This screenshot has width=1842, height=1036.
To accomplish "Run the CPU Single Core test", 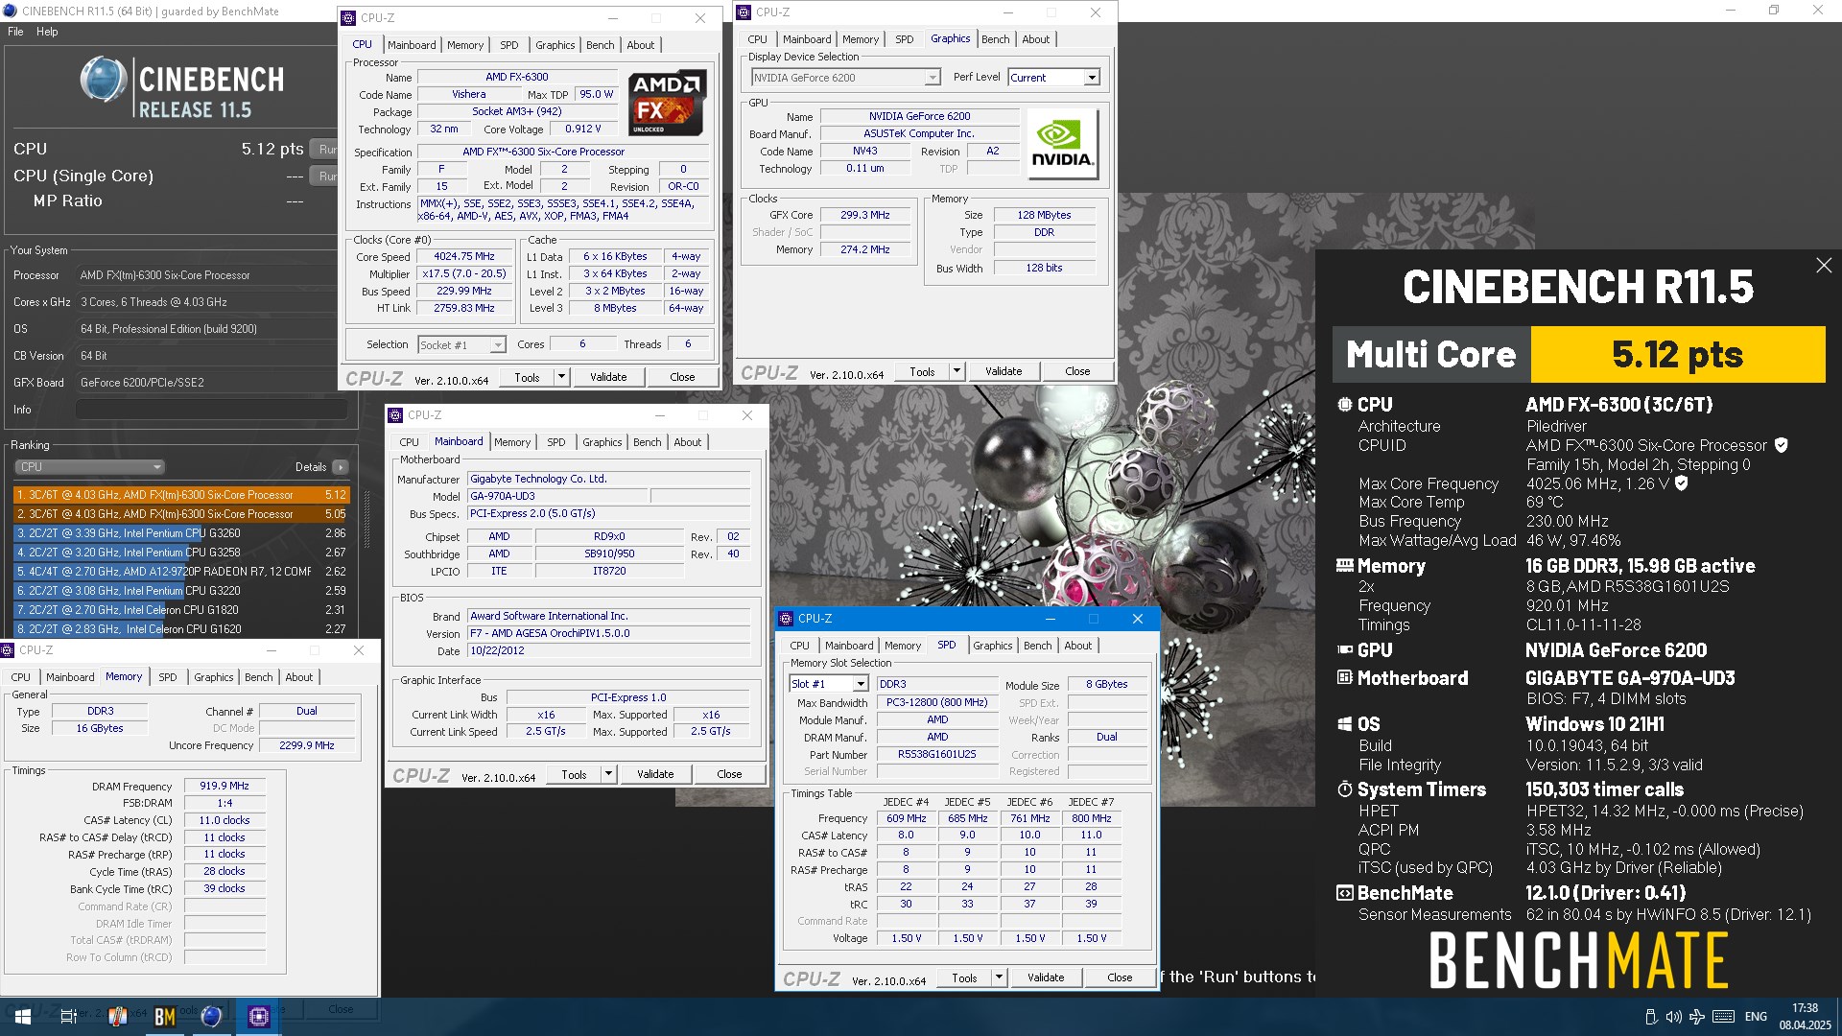I will (325, 177).
